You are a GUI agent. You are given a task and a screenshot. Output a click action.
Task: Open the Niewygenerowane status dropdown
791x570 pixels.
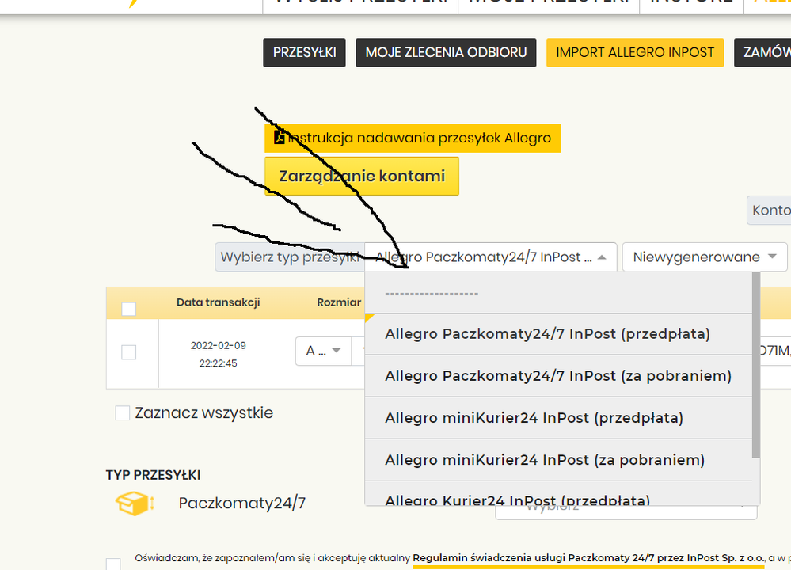[705, 257]
